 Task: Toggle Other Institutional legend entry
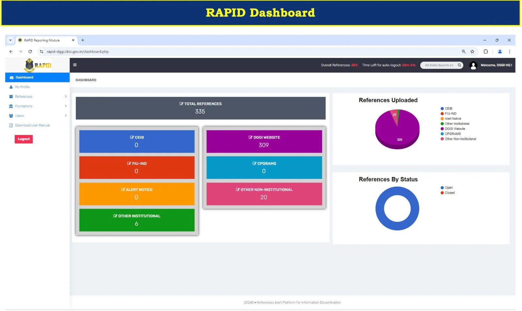(x=455, y=124)
